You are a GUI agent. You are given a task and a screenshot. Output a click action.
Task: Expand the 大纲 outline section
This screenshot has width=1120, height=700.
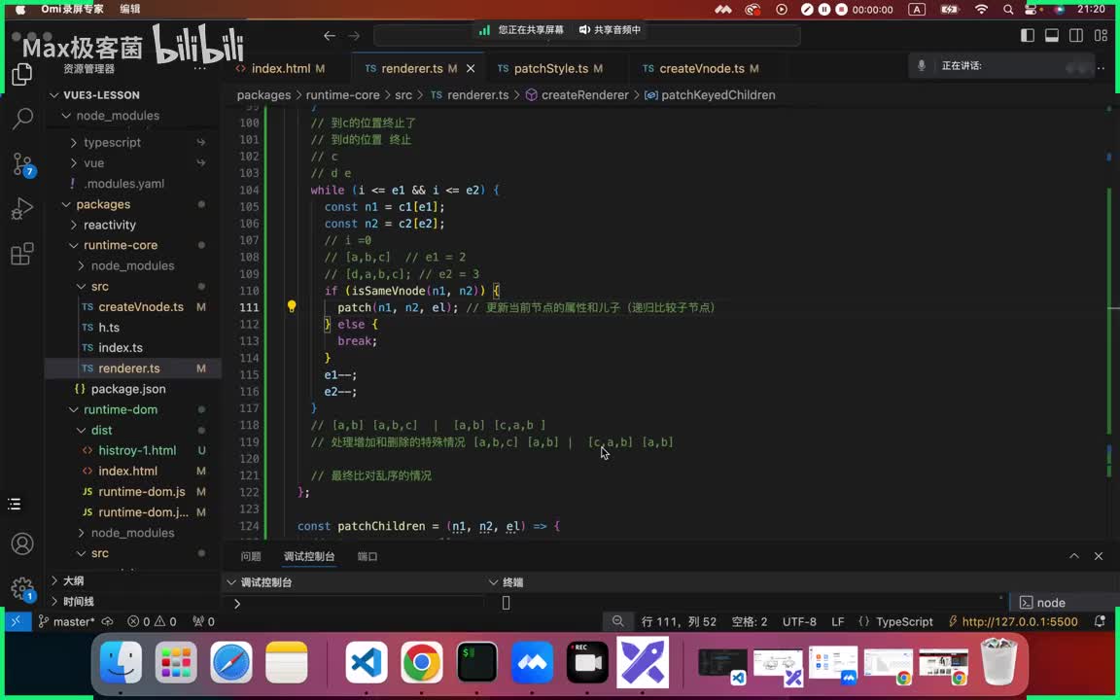tap(73, 580)
